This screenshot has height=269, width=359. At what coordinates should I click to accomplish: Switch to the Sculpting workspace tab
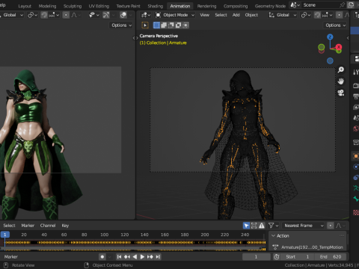(73, 6)
